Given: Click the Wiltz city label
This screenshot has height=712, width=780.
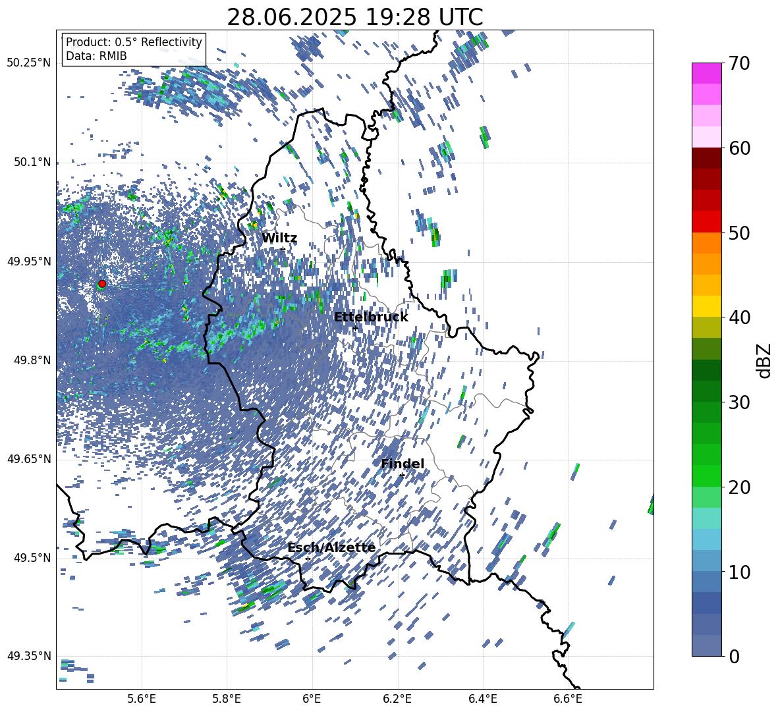Looking at the screenshot, I should click(x=279, y=238).
